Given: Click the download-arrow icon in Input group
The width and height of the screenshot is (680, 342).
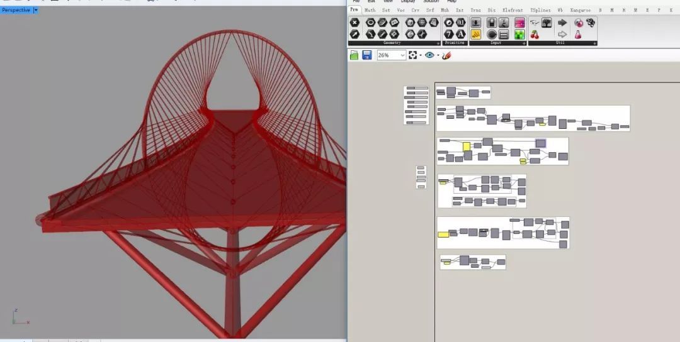Looking at the screenshot, I should click(476, 23).
